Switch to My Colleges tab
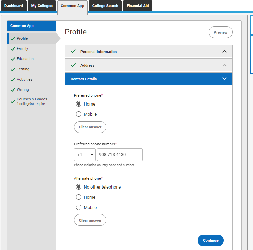Viewport: 253px width, 250px height. [x=42, y=6]
